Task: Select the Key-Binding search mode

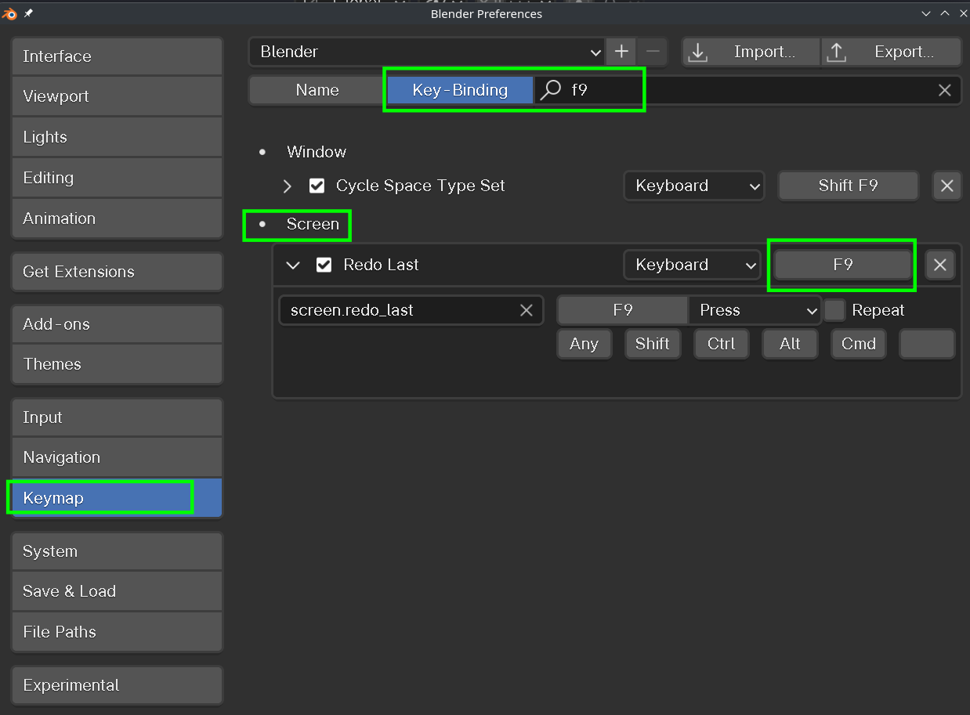Action: click(x=460, y=90)
